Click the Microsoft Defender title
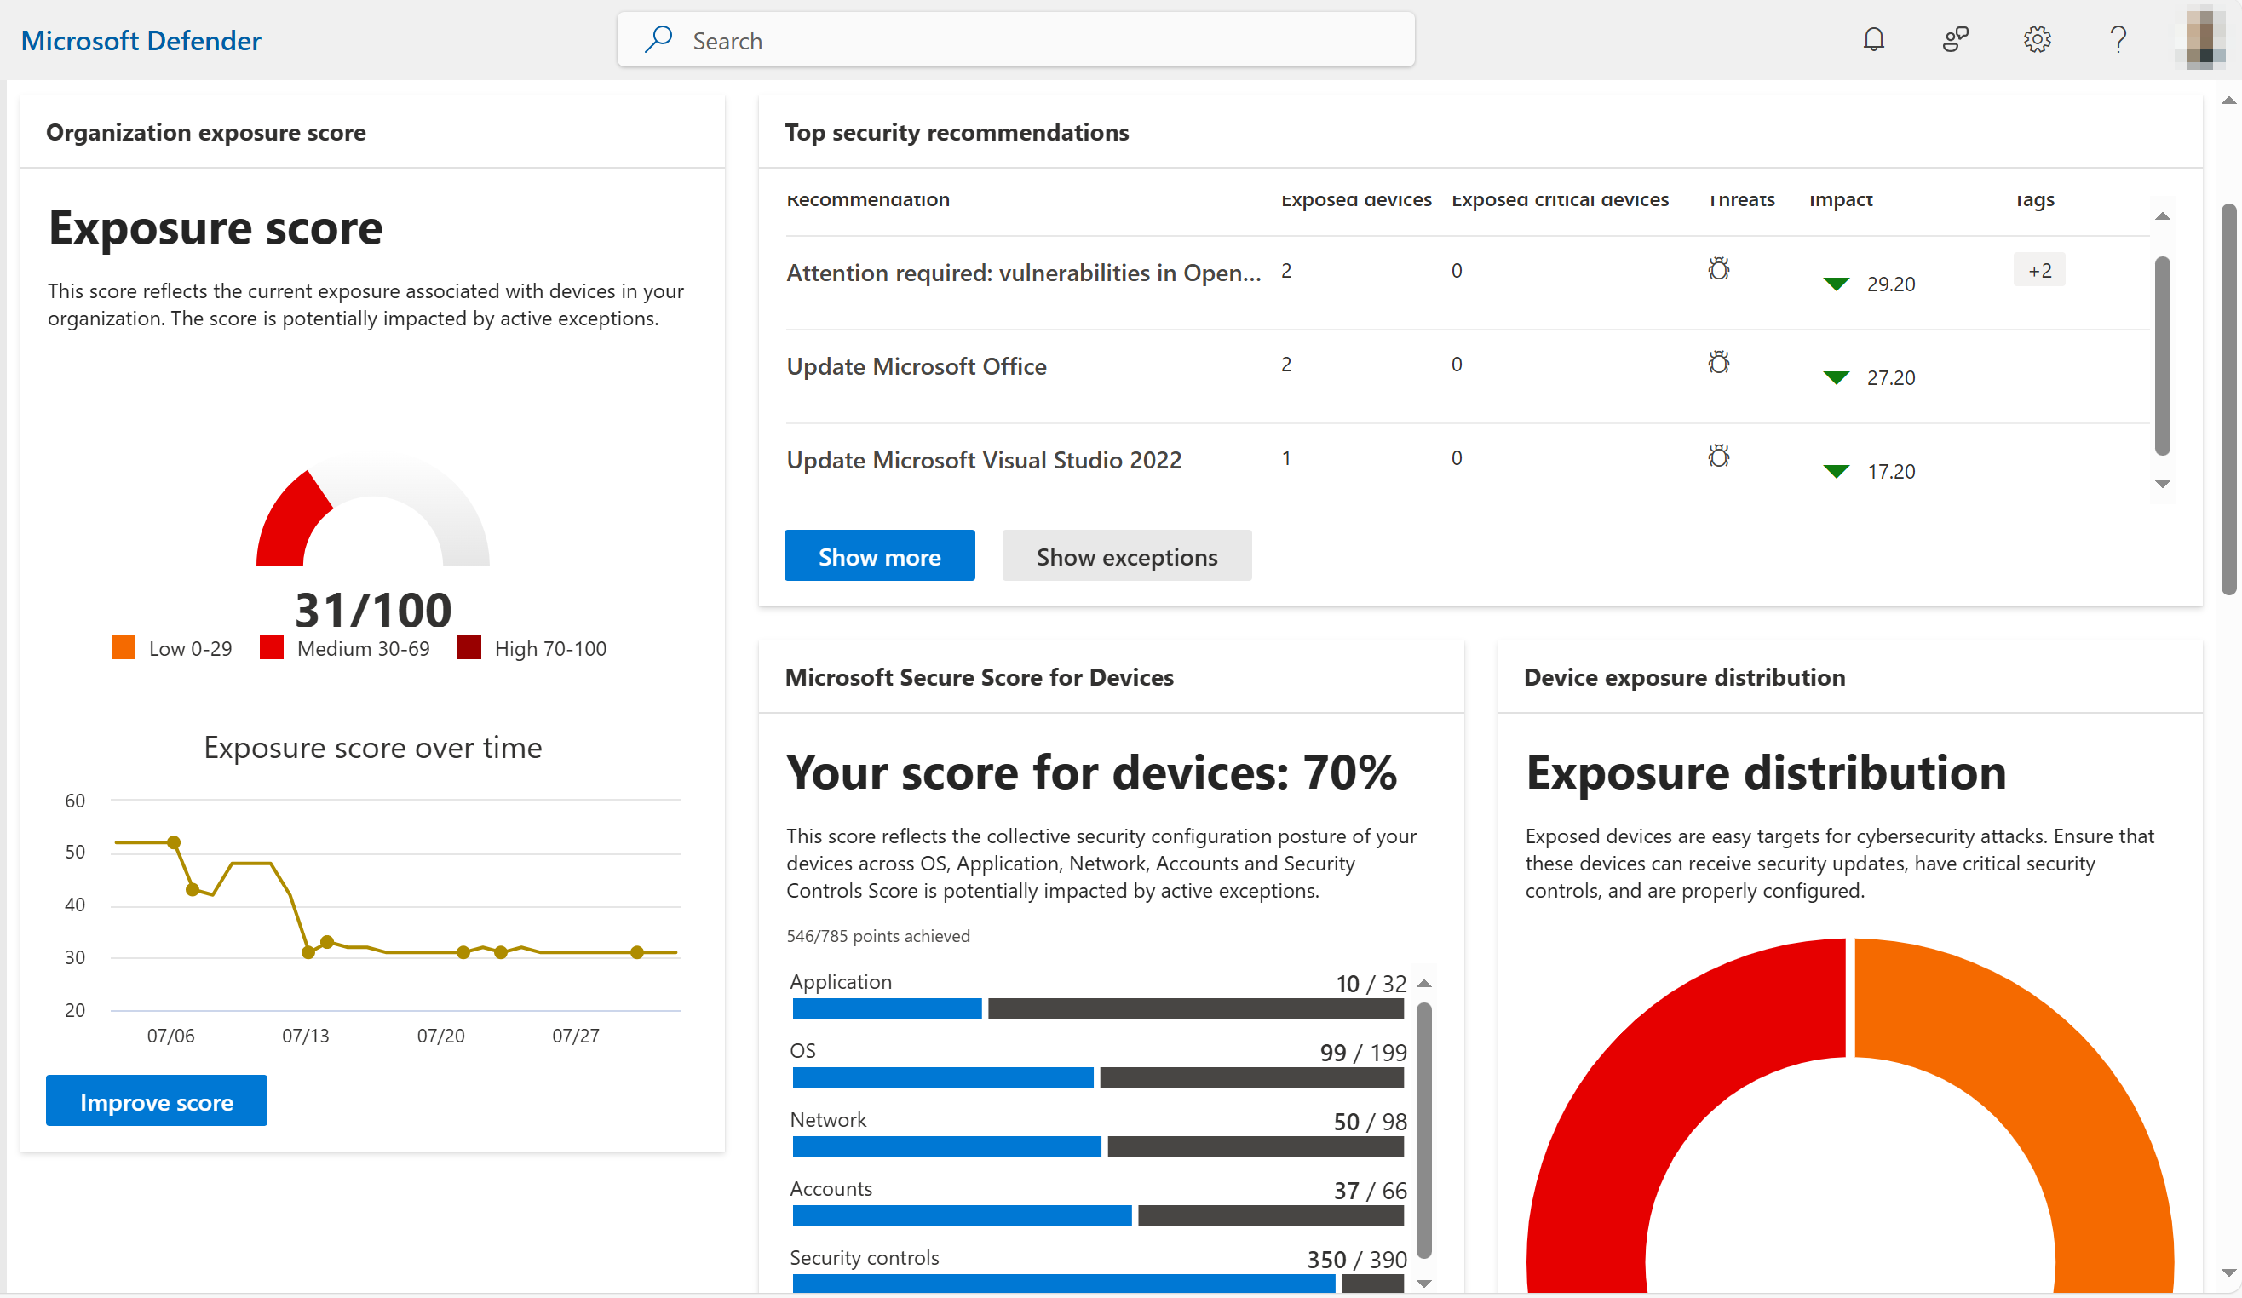 tap(141, 41)
